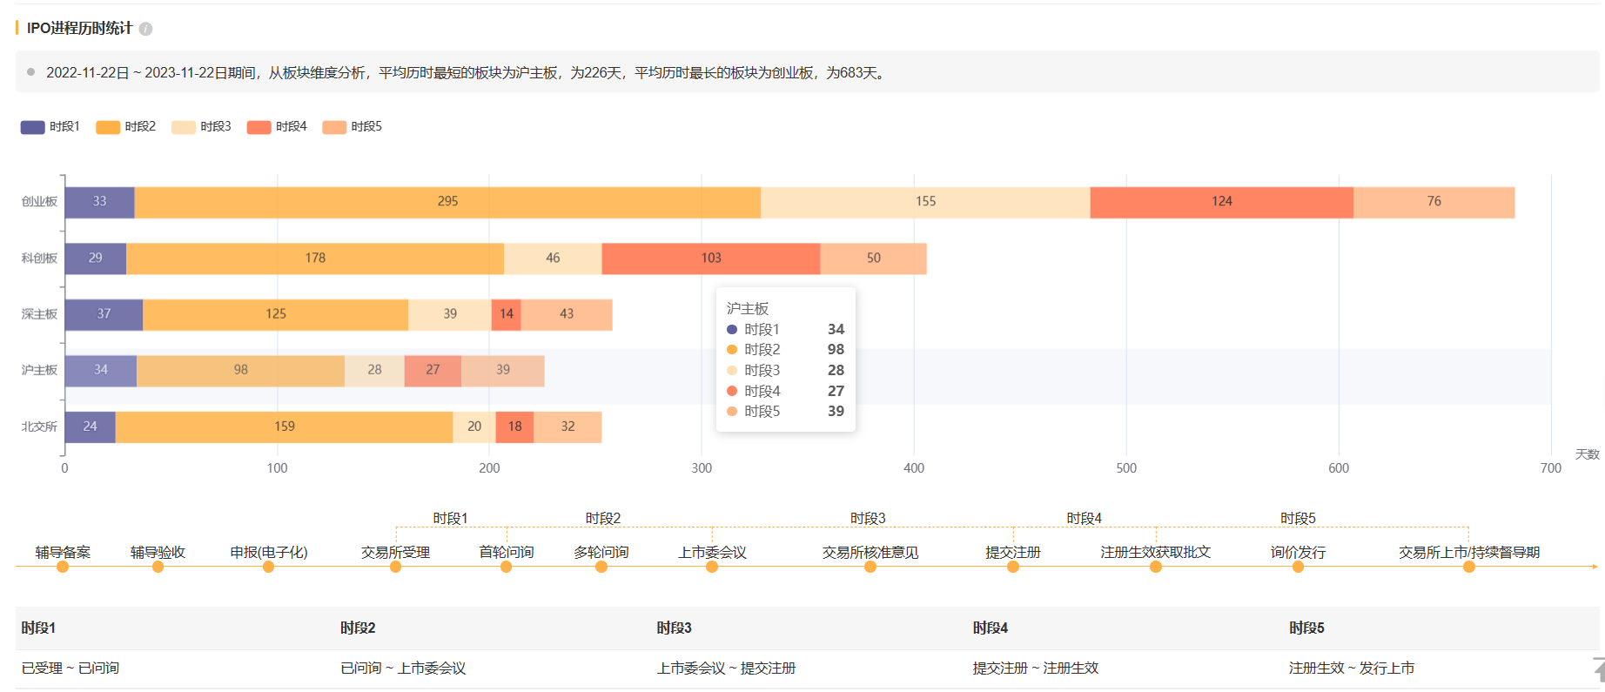Click the 上市委会议 timeline node
Image resolution: width=1605 pixels, height=692 pixels.
coord(712,567)
